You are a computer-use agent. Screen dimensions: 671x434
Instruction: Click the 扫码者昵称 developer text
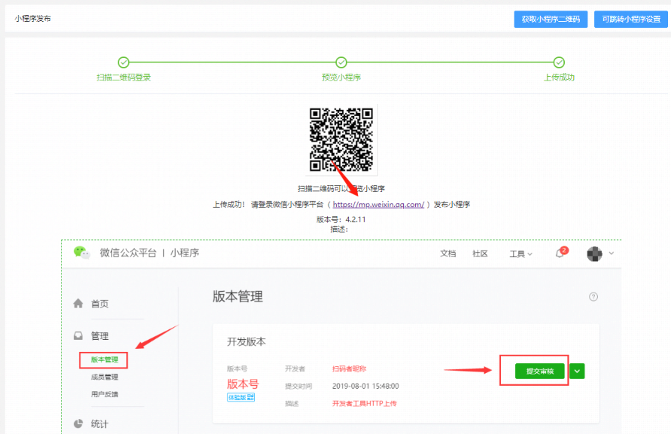[x=349, y=369]
